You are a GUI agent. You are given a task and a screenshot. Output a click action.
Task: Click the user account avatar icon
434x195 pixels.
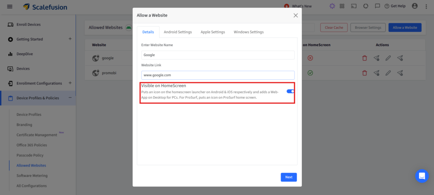click(415, 6)
